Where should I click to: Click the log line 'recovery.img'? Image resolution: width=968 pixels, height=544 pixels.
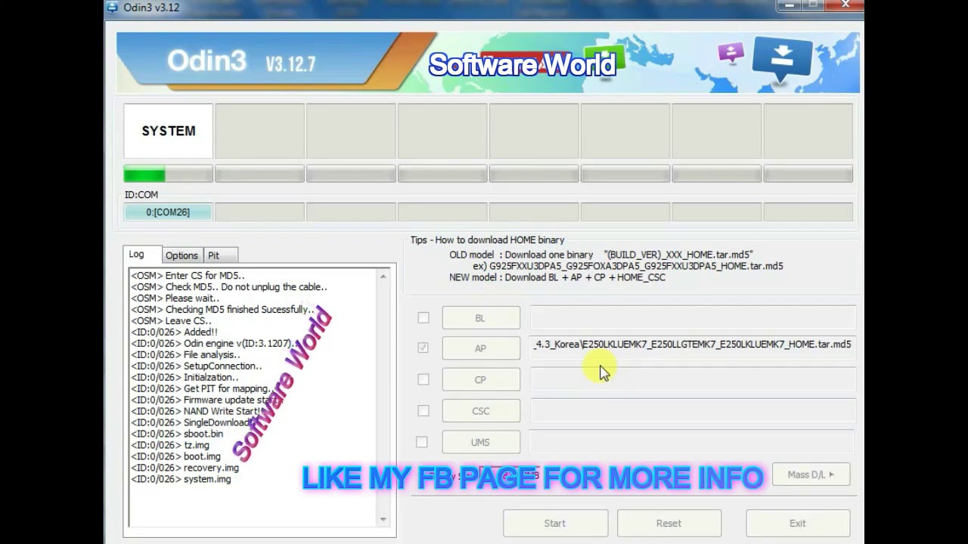pyautogui.click(x=185, y=468)
